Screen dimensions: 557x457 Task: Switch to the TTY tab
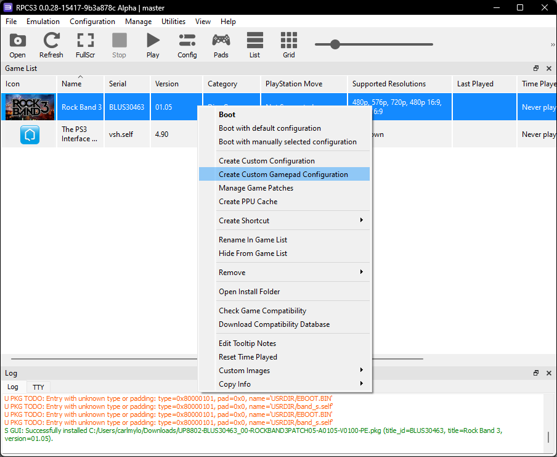[x=38, y=387]
